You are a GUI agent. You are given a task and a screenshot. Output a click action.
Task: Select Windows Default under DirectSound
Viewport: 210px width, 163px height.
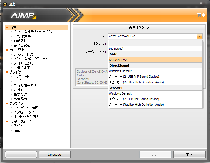tap(155, 71)
